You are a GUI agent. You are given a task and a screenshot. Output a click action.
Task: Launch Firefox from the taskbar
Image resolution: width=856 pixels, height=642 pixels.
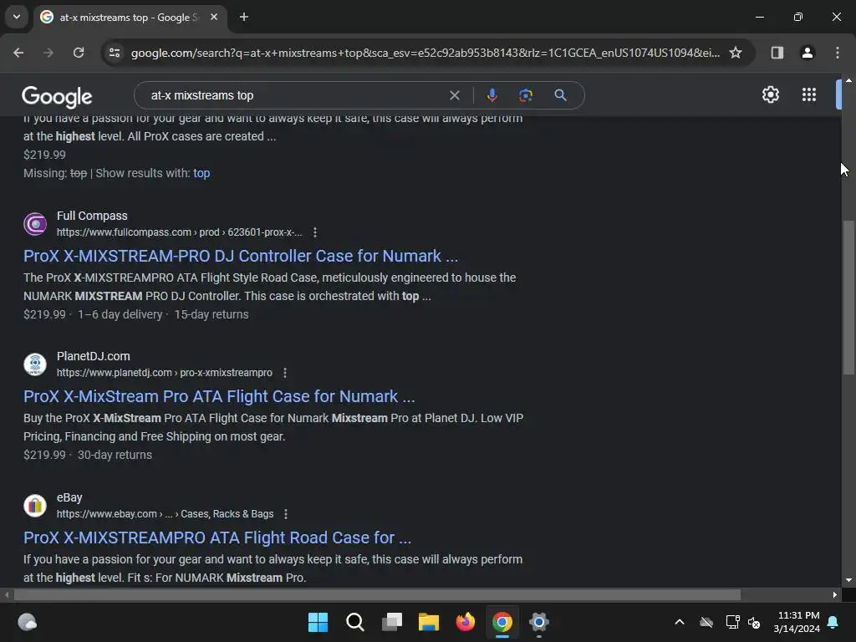pos(465,622)
